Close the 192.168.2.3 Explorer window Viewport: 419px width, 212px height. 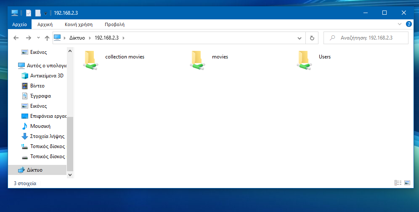point(404,13)
